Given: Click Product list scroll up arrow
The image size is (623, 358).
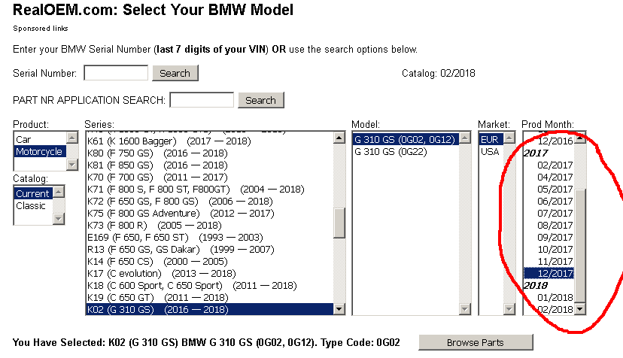Looking at the screenshot, I should [72, 138].
